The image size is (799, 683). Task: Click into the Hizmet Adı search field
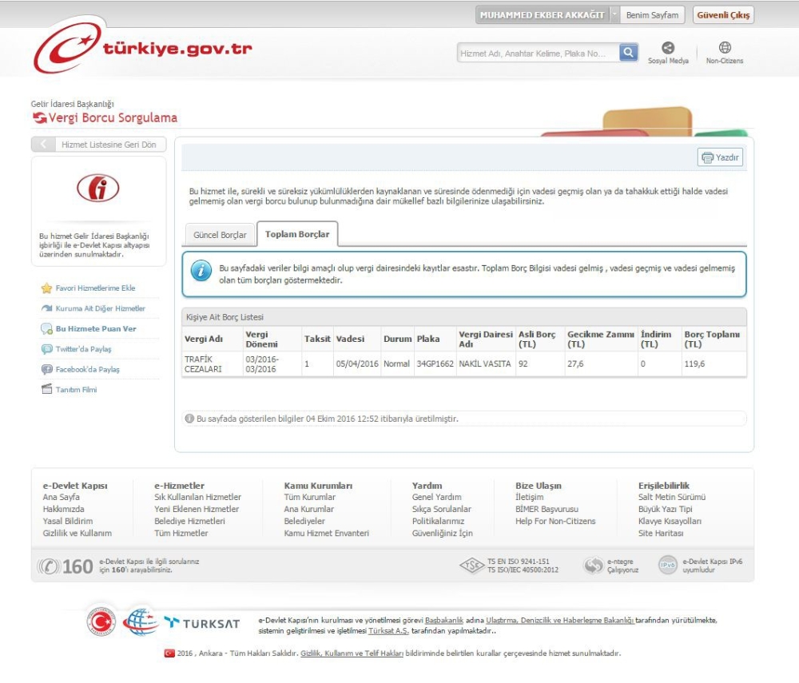[539, 54]
